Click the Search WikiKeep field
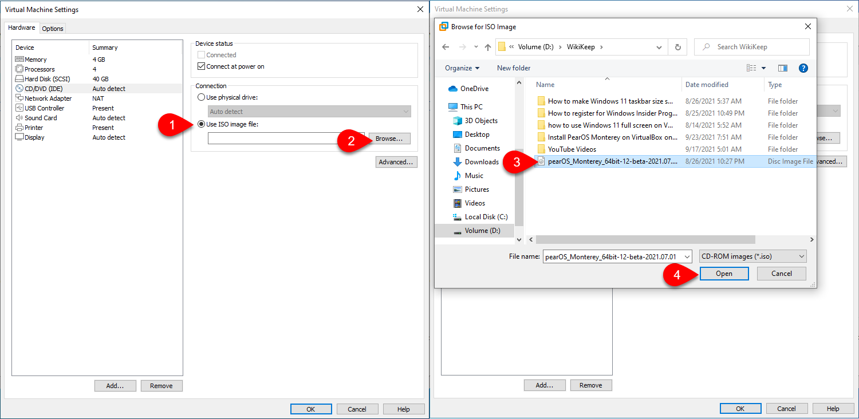The height and width of the screenshot is (419, 859). point(752,47)
